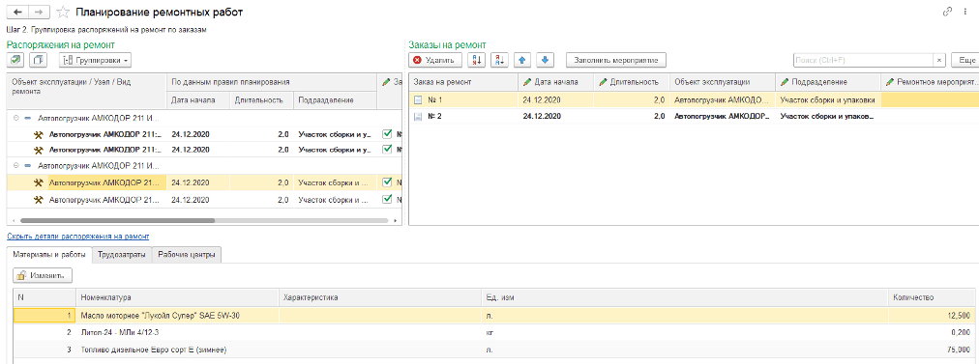Collapse the second Автопогрузчик АМКОДОР 211 group

[x=16, y=166]
